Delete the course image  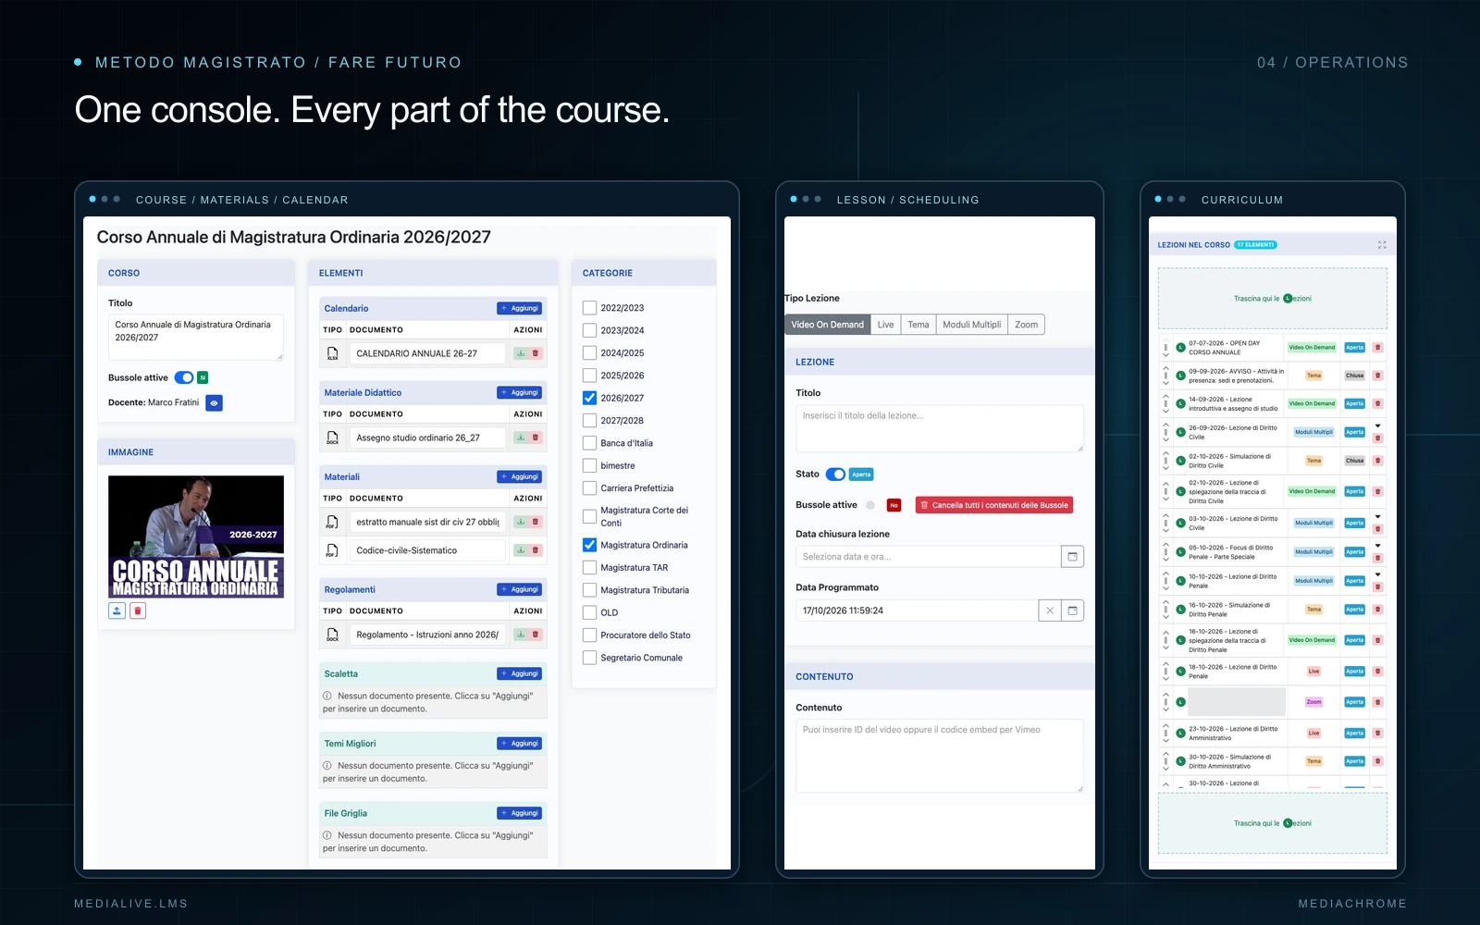coord(138,610)
